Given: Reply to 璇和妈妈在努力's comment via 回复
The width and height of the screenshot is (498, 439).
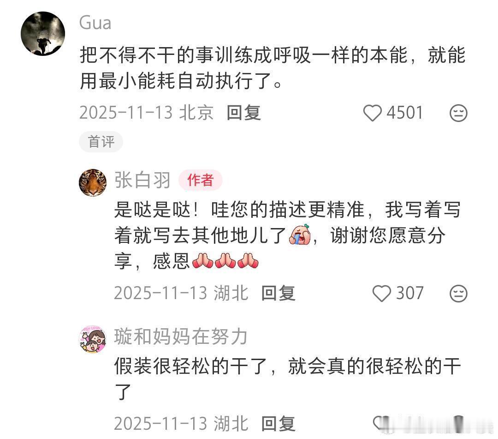Looking at the screenshot, I should (278, 424).
